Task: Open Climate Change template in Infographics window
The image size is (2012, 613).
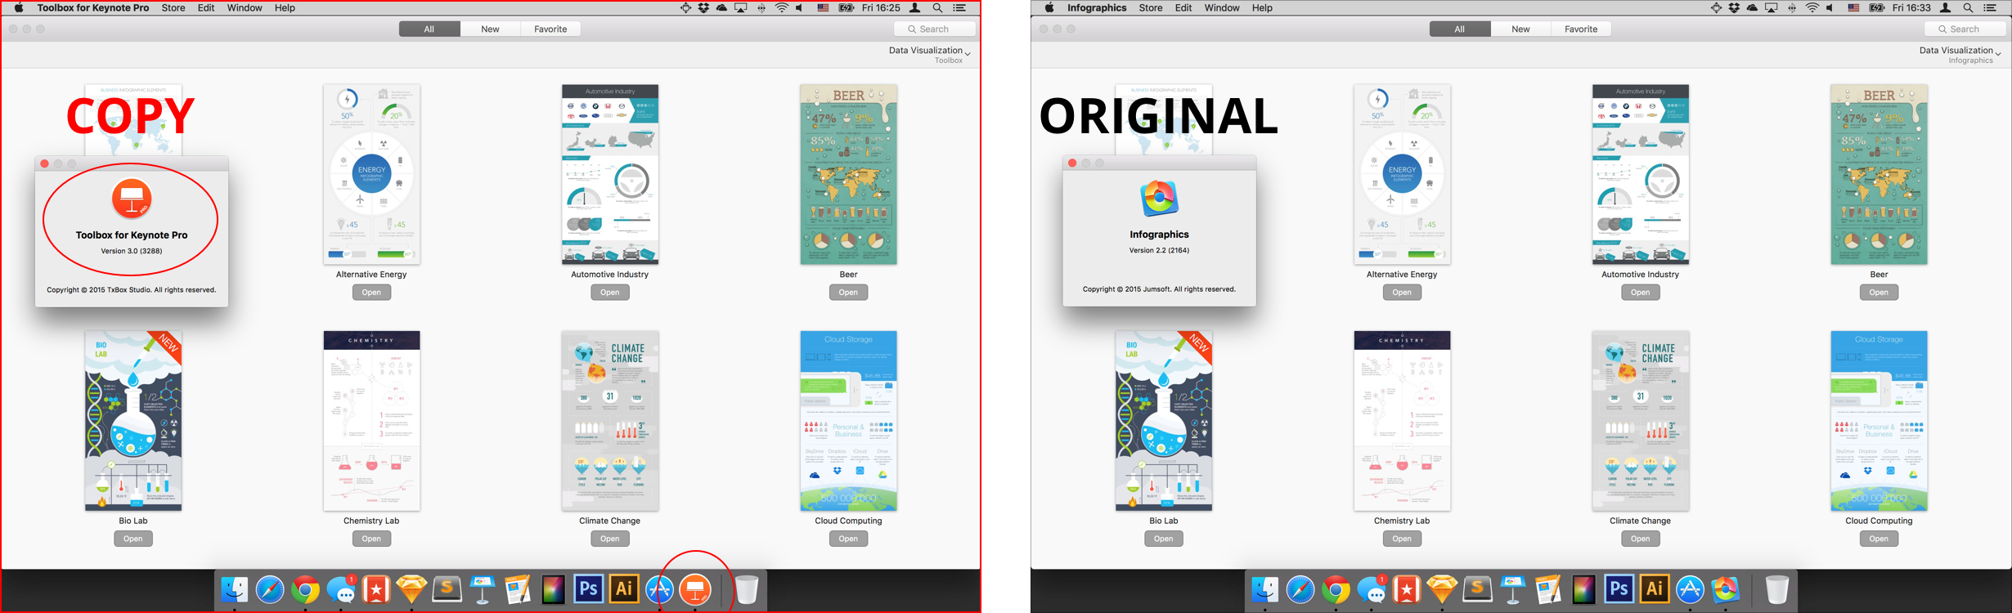Action: coord(1641,539)
